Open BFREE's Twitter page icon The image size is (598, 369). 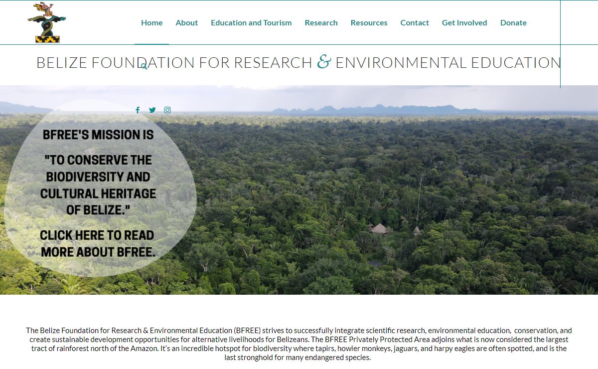(152, 110)
